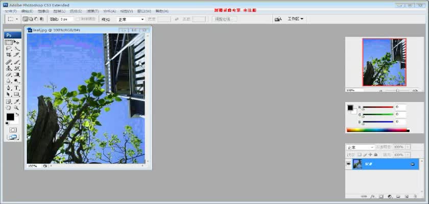Select the Rectangular Marquee tool

tap(9, 42)
